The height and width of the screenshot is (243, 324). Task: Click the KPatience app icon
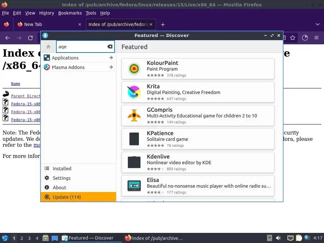[x=134, y=139]
